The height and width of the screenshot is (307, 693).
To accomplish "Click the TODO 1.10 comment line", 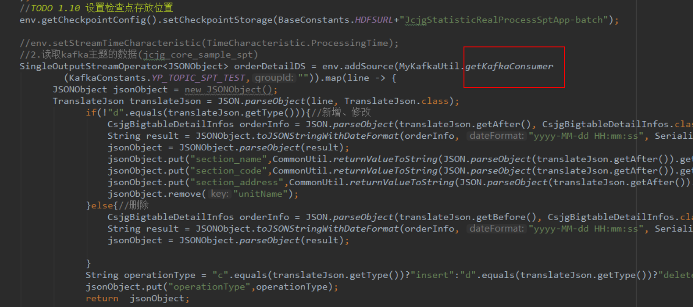I will tap(96, 8).
